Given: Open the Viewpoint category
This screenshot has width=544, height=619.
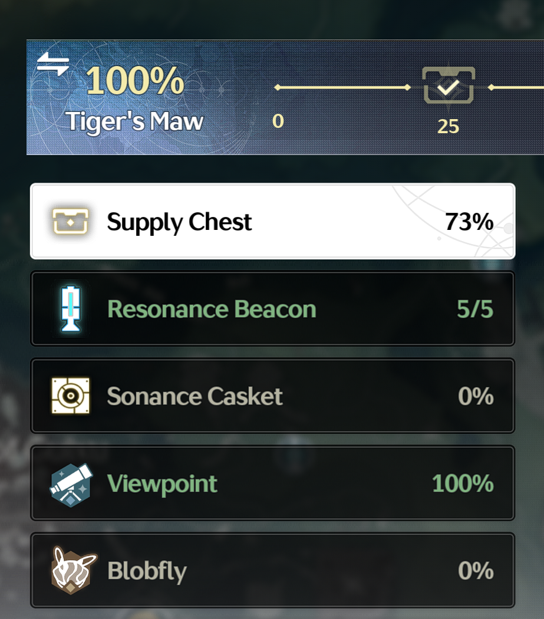Looking at the screenshot, I should pos(272,483).
